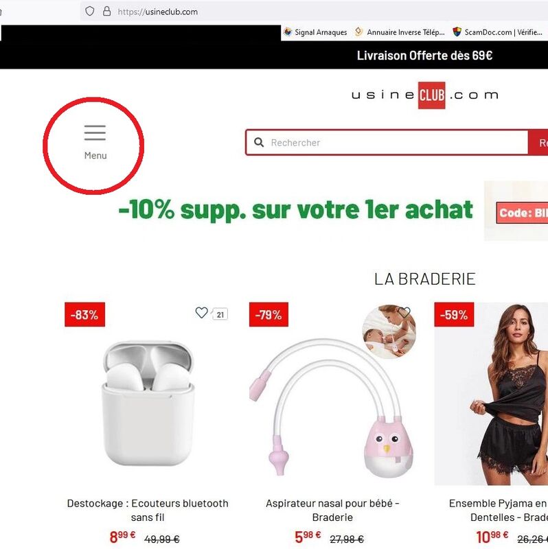This screenshot has width=548, height=549.
Task: Click the red search submit button
Action: click(538, 143)
